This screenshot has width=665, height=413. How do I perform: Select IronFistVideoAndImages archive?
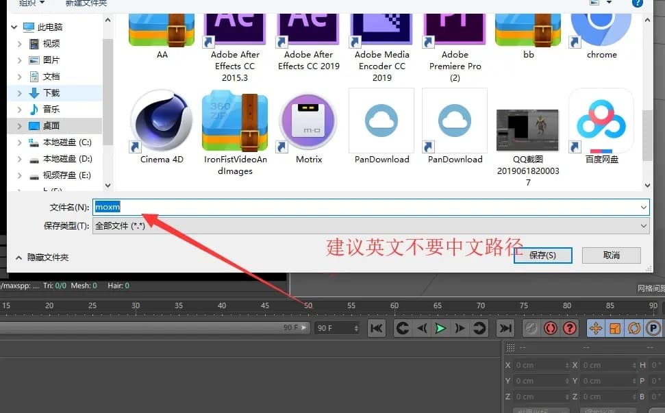click(235, 132)
